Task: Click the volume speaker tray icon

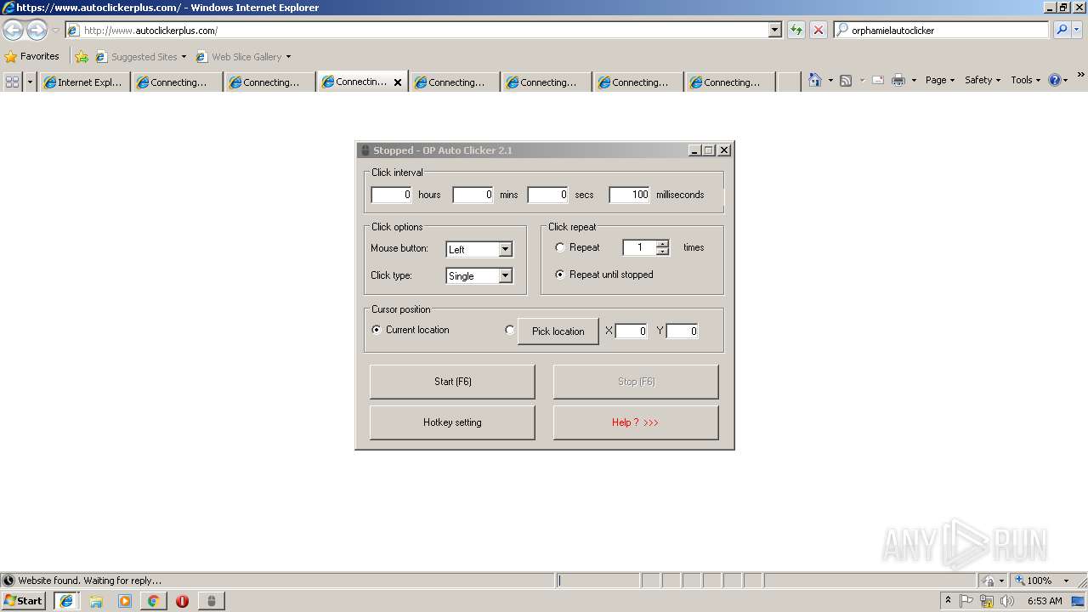Action: click(x=1007, y=601)
